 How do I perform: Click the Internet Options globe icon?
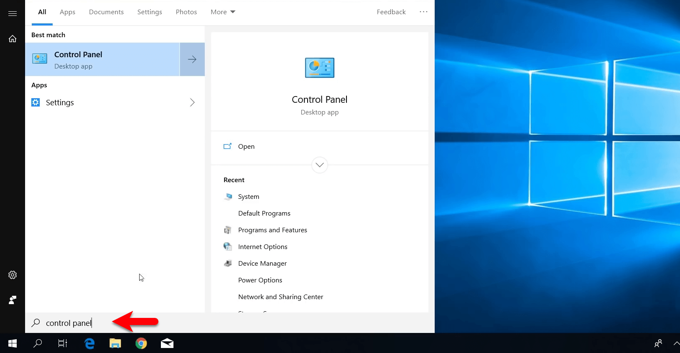click(x=228, y=246)
